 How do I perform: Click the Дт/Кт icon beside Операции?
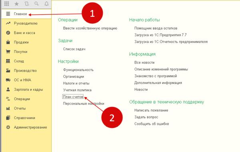tap(8, 99)
